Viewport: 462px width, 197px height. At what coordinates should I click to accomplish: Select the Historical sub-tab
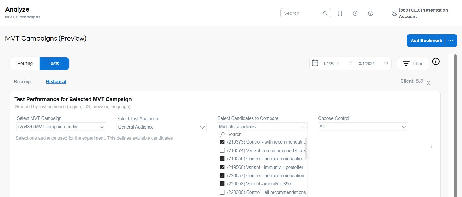[56, 82]
